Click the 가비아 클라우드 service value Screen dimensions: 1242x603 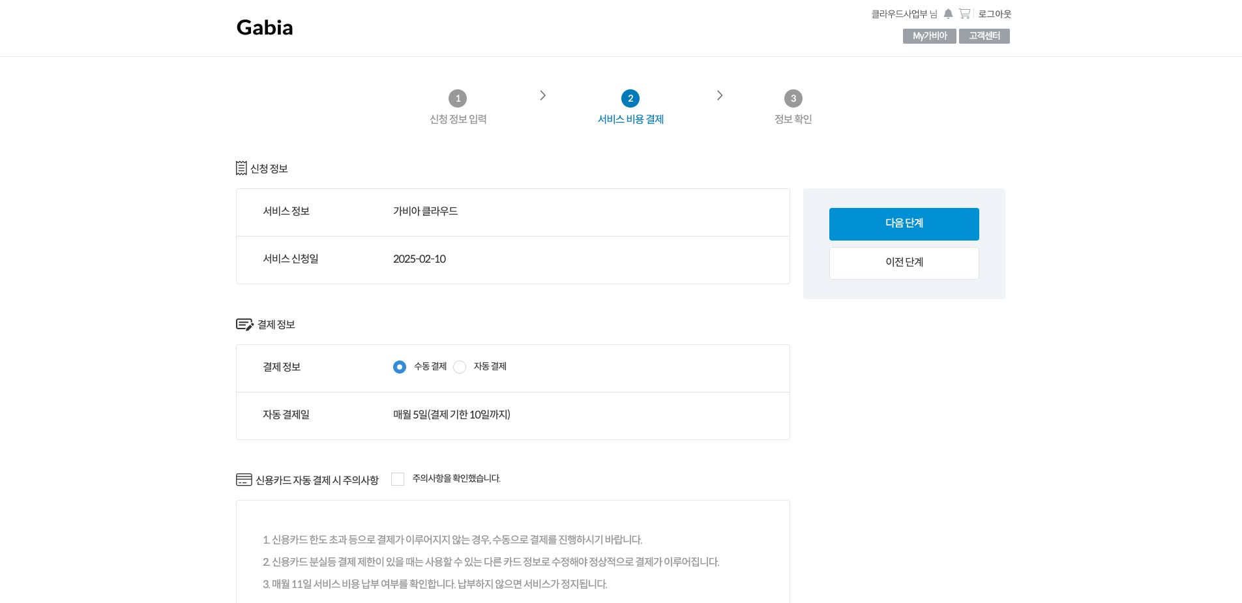tap(425, 211)
